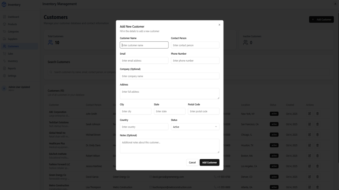Delete TechStart Solutions customer
Screen dimensions: 339x190
pyautogui.click(x=318, y=124)
